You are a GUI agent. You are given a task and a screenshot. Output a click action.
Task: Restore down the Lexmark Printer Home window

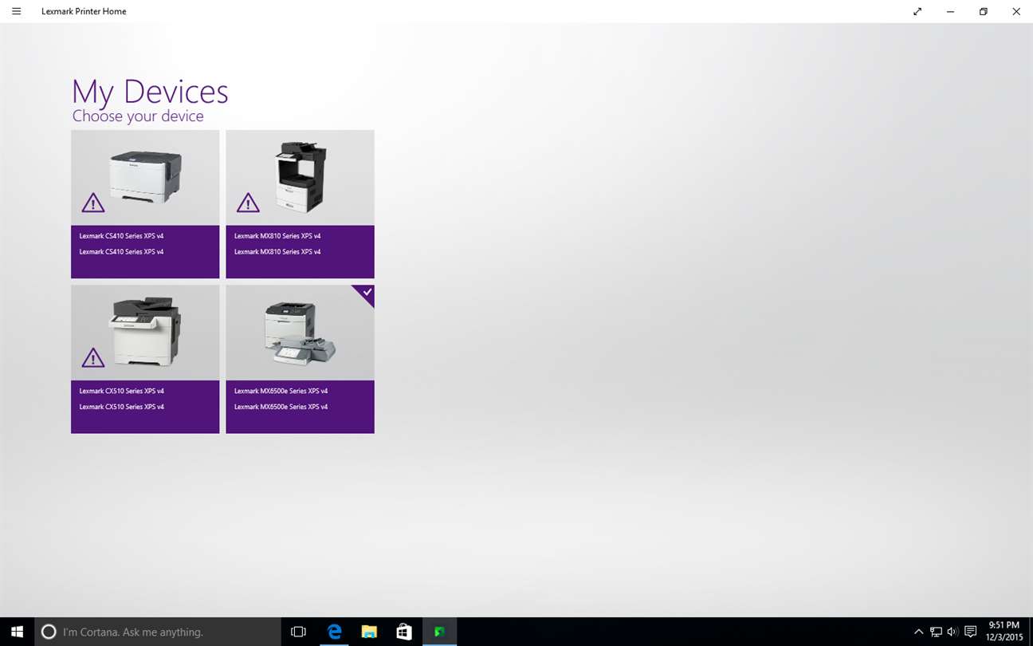[984, 11]
